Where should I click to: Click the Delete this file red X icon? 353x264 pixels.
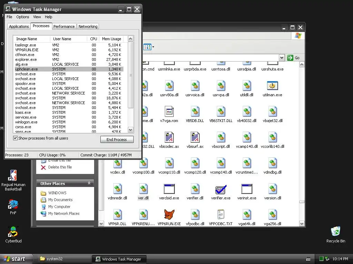click(43, 167)
